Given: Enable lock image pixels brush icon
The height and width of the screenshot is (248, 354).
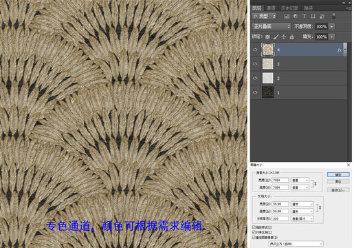Looking at the screenshot, I should 276,37.
